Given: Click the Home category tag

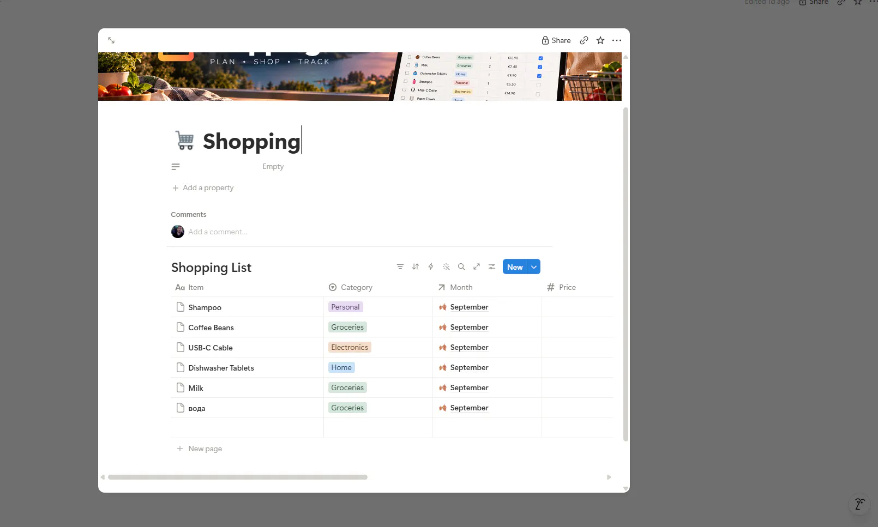Looking at the screenshot, I should click(341, 367).
